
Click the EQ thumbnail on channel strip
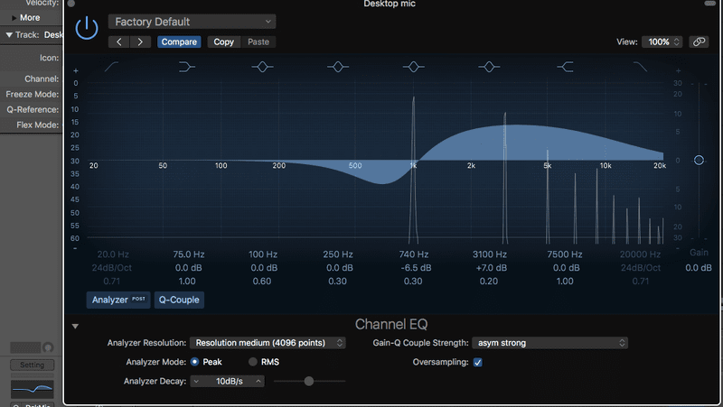point(33,390)
